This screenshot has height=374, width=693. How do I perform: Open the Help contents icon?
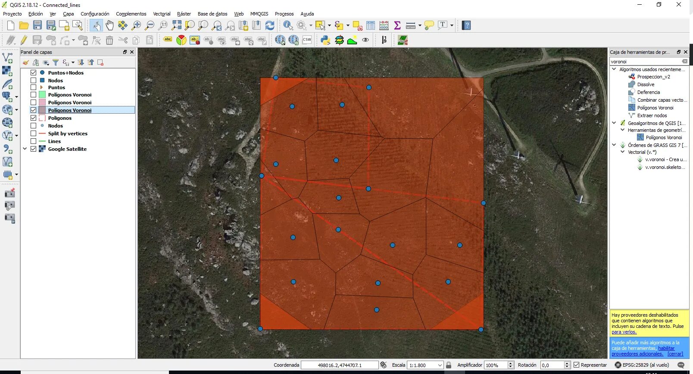(466, 25)
